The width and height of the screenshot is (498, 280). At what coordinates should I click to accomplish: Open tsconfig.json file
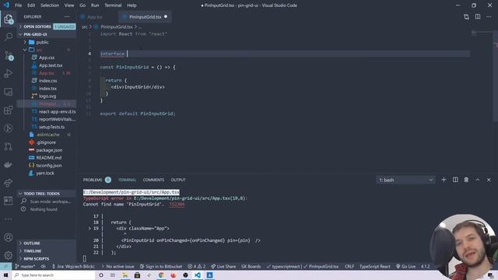pos(48,166)
